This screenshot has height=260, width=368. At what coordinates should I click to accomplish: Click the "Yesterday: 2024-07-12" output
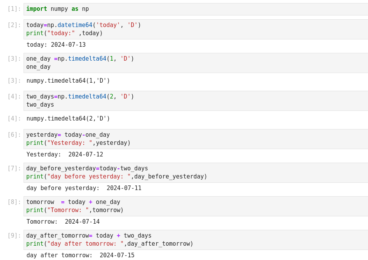tap(65, 155)
